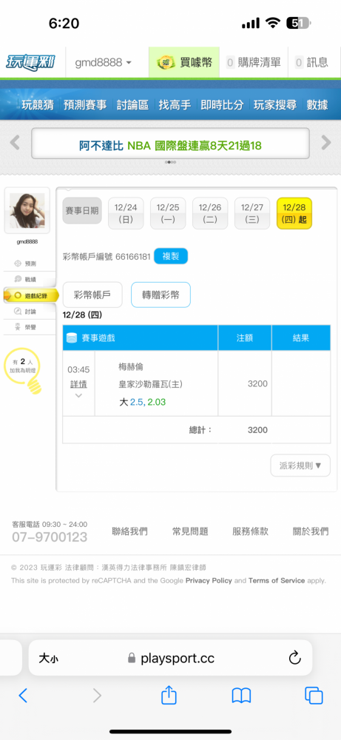
Task: Open the 買噱幣 purchase link
Action: point(184,62)
